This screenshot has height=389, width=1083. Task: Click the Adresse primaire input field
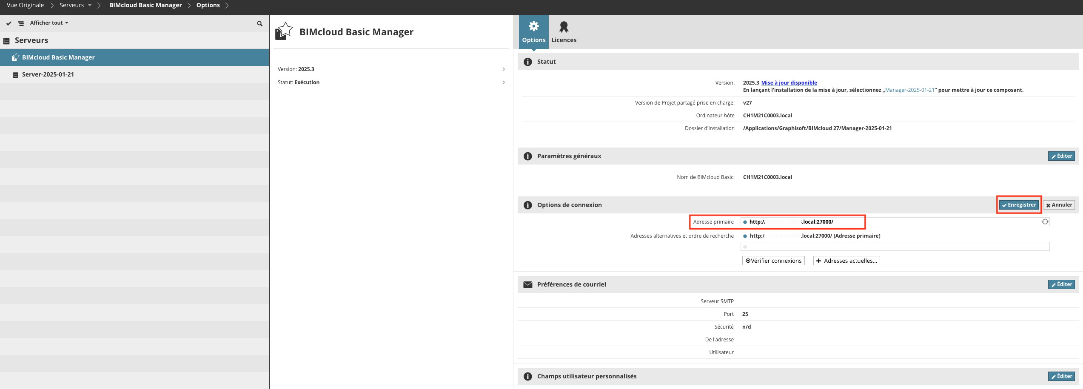pos(895,222)
